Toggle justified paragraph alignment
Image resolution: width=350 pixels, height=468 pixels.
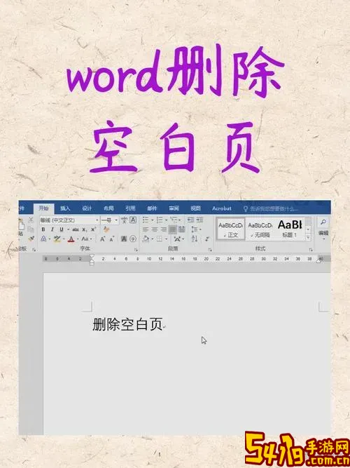point(172,229)
